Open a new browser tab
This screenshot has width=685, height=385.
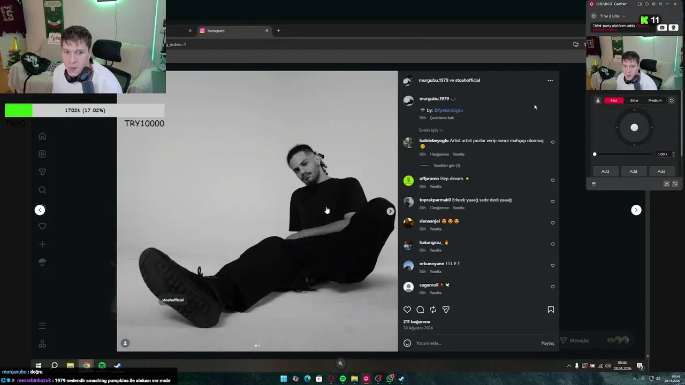(x=278, y=30)
